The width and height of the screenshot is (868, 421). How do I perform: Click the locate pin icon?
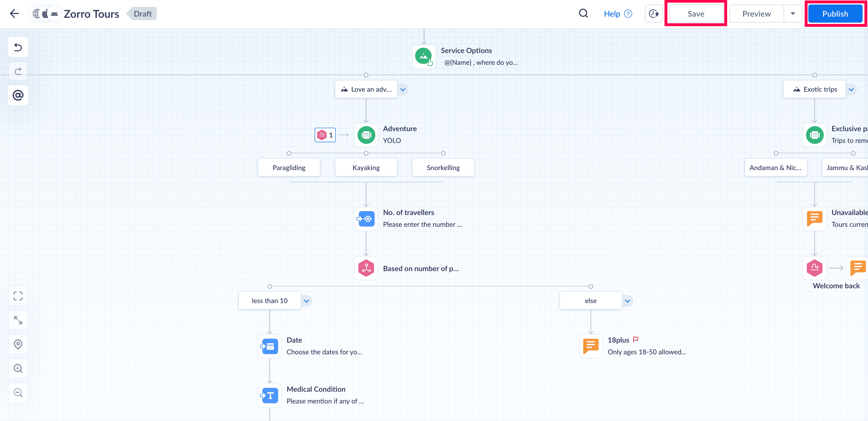pyautogui.click(x=18, y=344)
